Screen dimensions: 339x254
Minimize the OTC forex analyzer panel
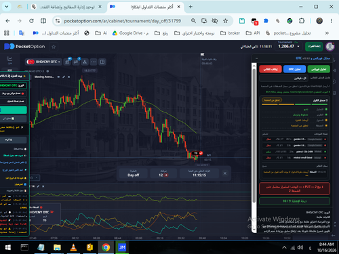(256, 58)
